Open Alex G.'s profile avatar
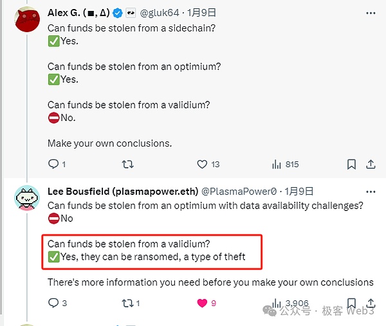386x326 pixels. (26, 19)
